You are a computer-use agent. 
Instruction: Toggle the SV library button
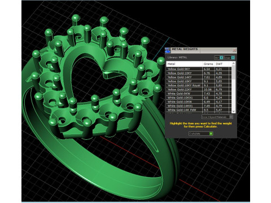pyautogui.click(x=219, y=58)
